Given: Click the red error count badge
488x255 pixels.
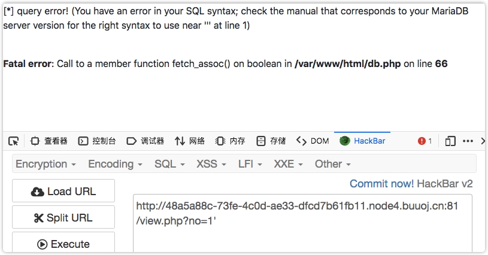Looking at the screenshot, I should pyautogui.click(x=425, y=141).
